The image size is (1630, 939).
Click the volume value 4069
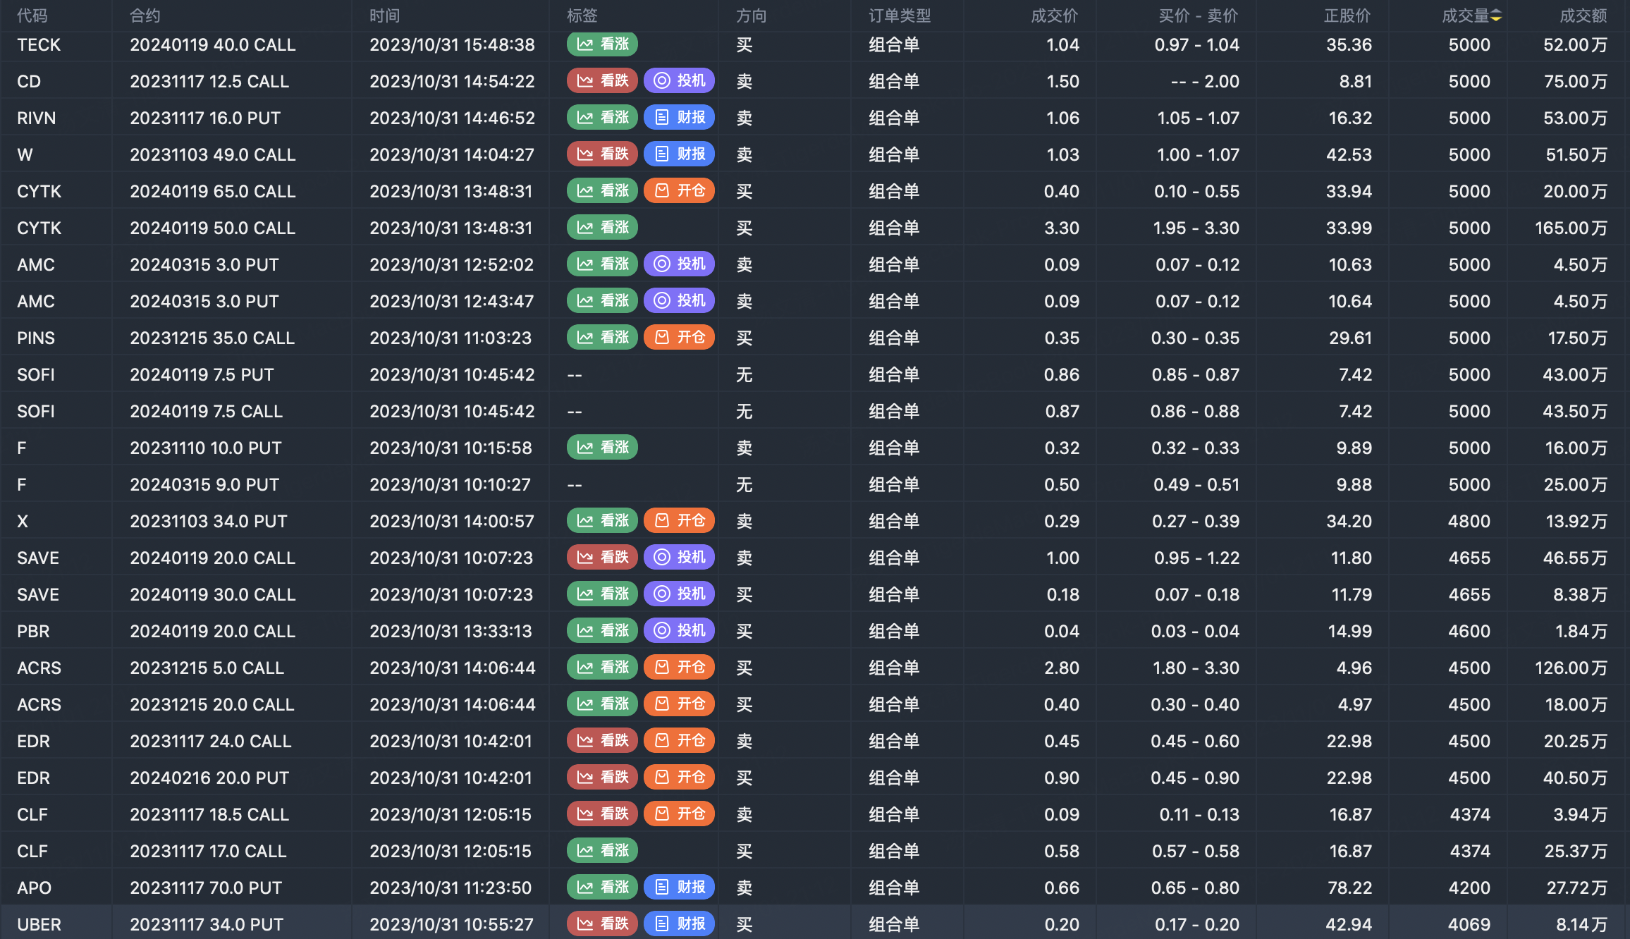point(1469,924)
